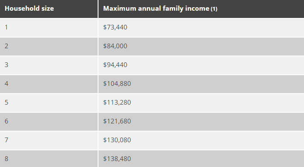This screenshot has width=304, height=167.
Task: Select the $73,440 income cell
Action: tap(201, 27)
